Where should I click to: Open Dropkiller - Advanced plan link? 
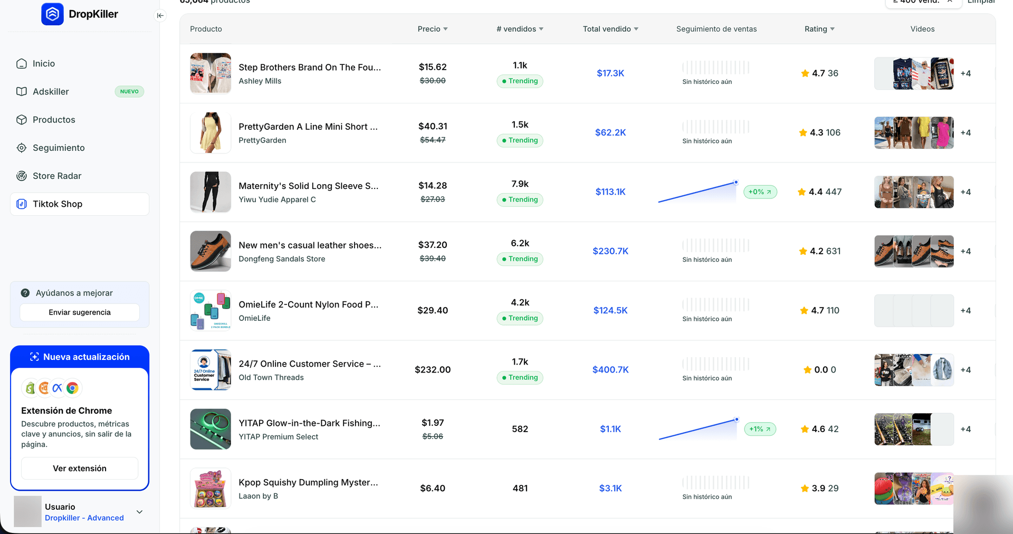click(84, 518)
